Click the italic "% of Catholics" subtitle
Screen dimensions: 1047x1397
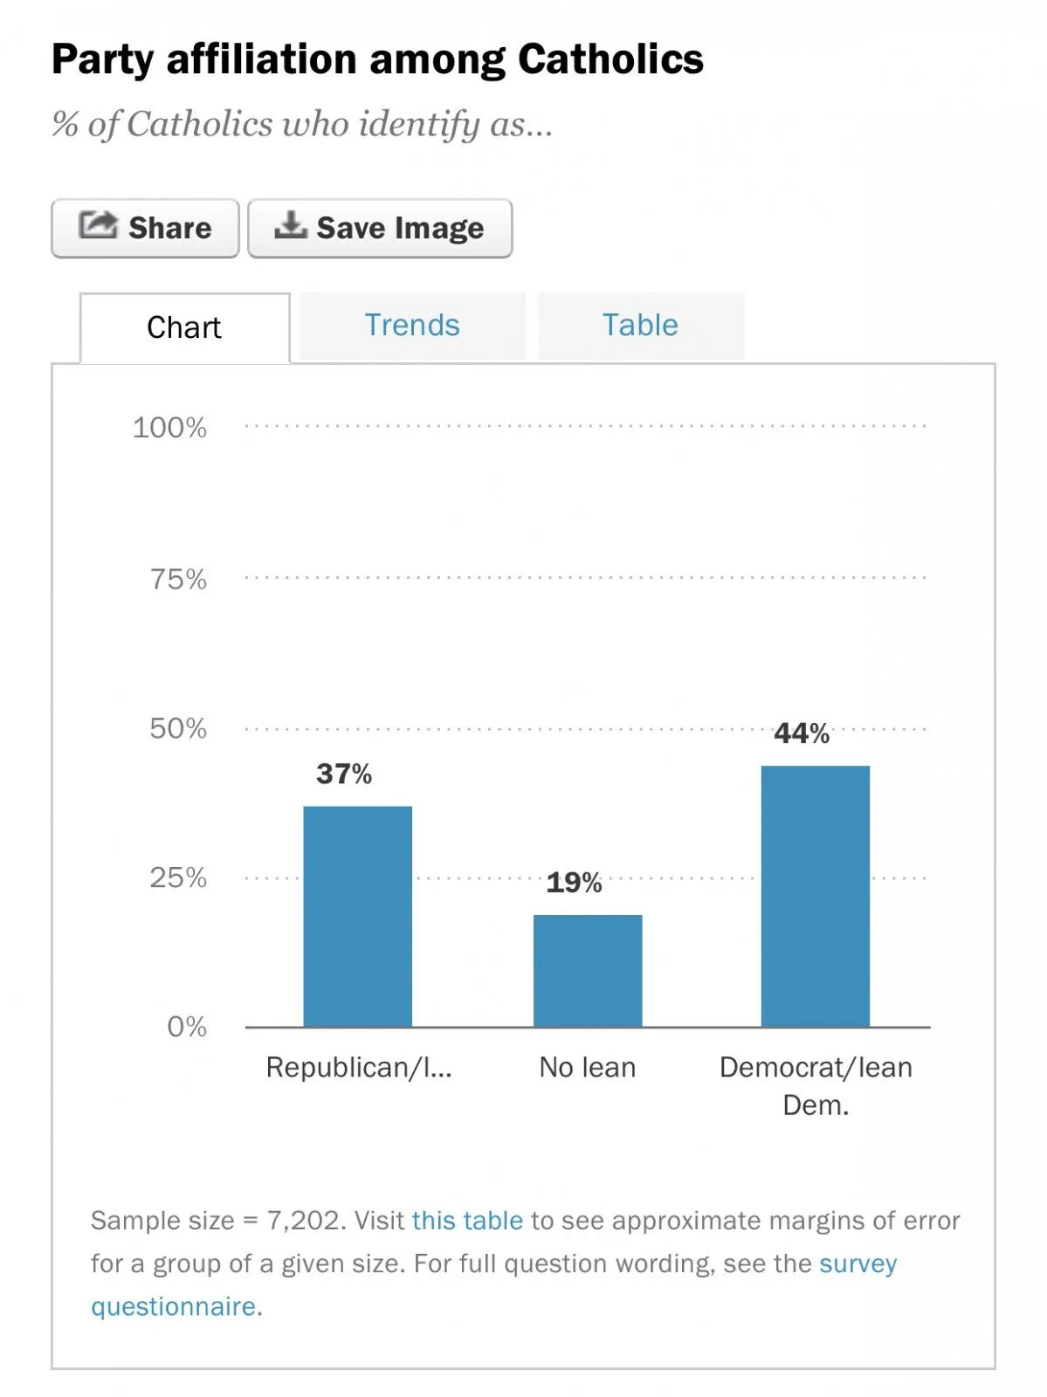302,125
